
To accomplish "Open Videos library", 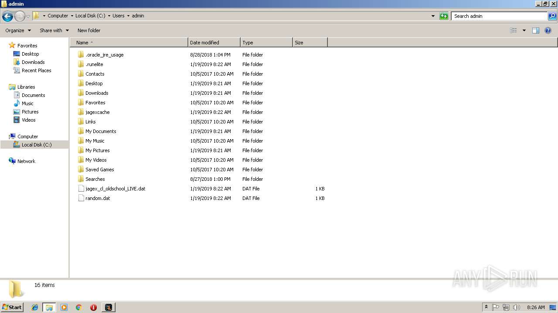I will coord(29,120).
